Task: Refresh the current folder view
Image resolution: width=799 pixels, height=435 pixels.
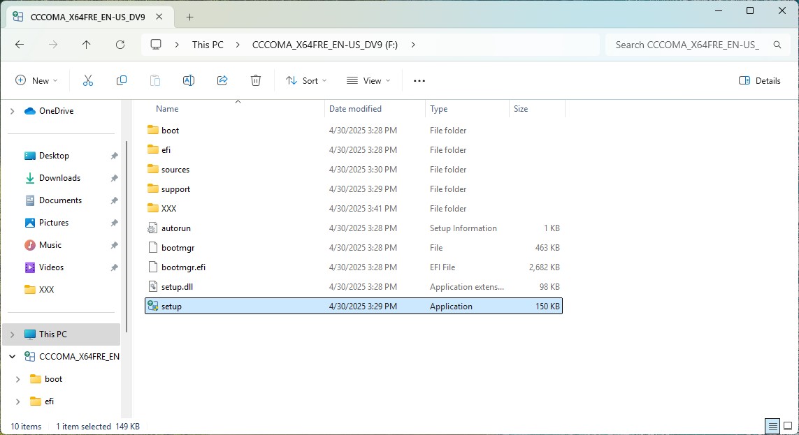Action: [120, 45]
